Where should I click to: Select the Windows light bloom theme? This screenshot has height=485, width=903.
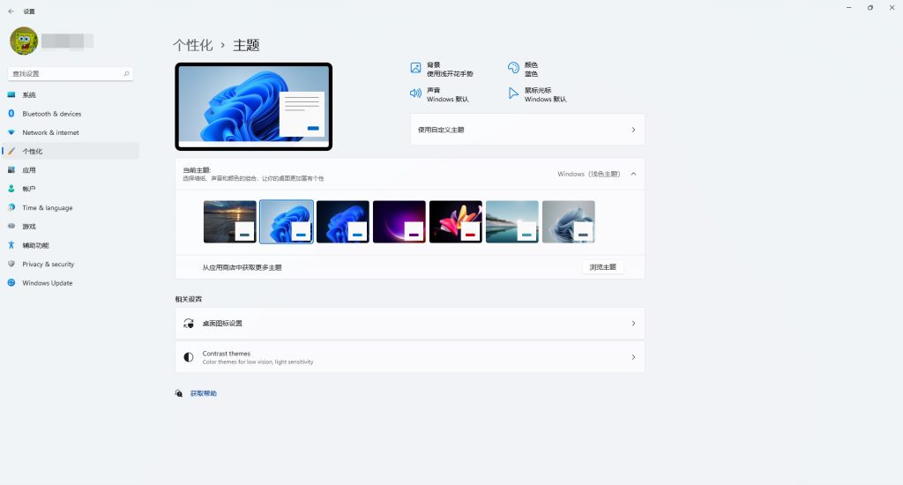pos(287,221)
